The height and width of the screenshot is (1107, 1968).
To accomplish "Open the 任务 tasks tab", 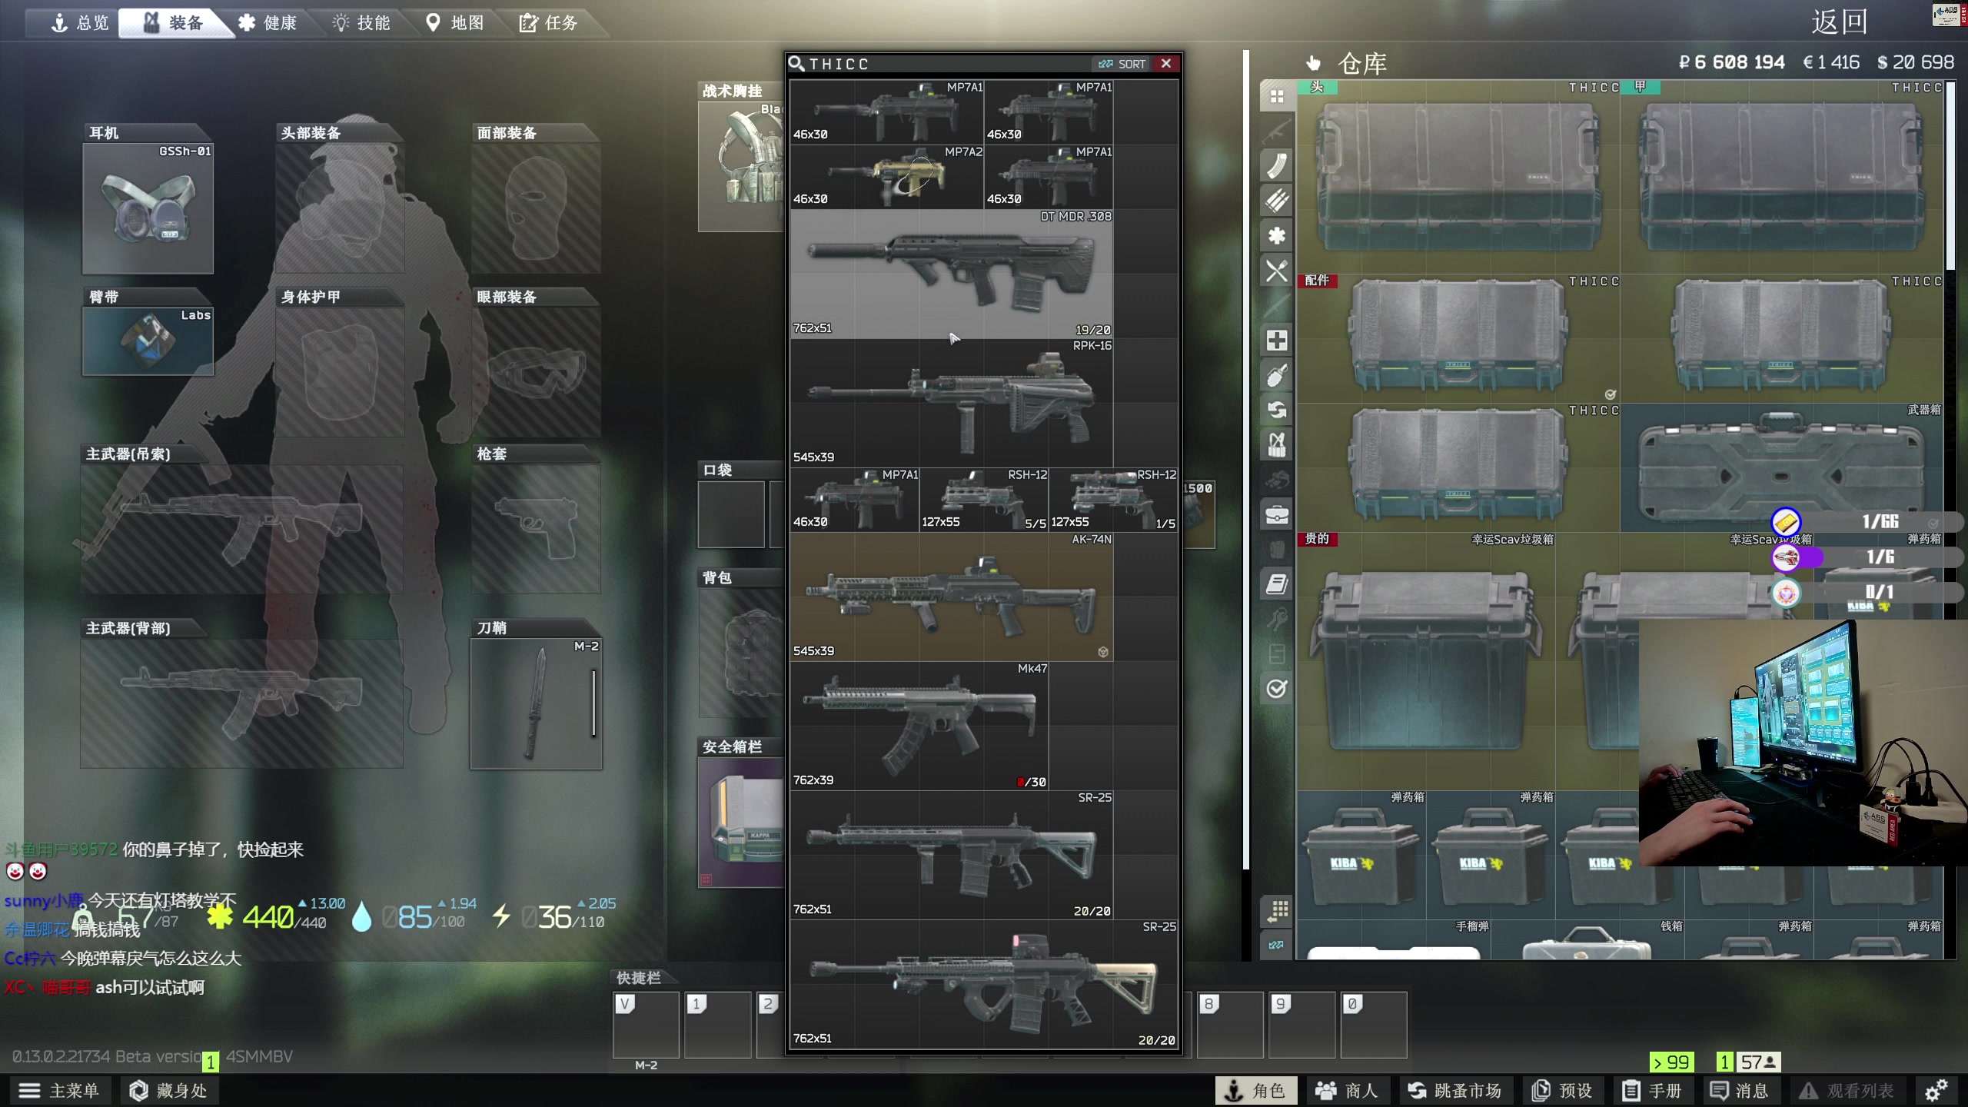I will click(x=548, y=23).
